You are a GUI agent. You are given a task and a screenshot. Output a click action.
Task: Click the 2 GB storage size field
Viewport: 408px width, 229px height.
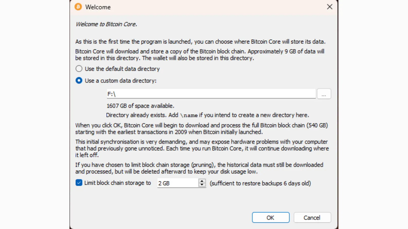tap(177, 183)
